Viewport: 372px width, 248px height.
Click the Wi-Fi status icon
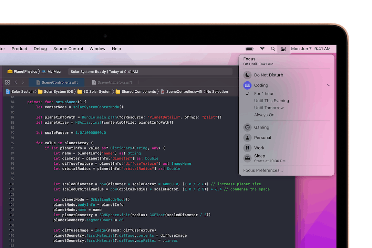tap(262, 49)
